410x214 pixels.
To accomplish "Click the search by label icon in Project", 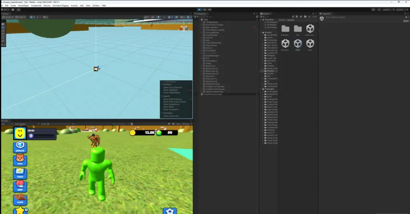I will pos(301,17).
